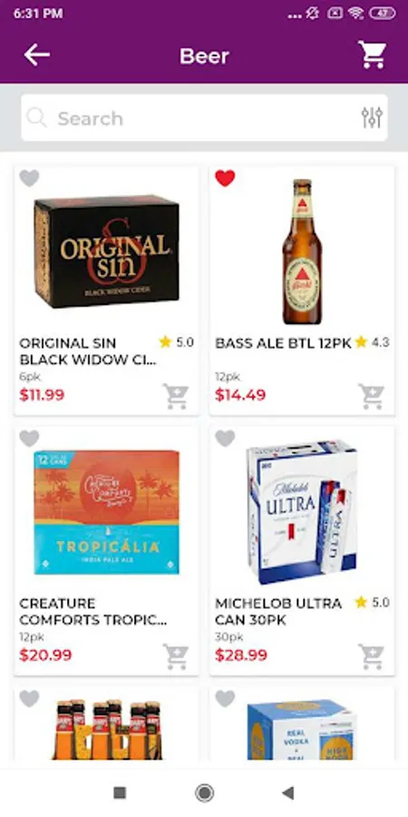Favorite Creature Comforts Tropicalia heart
Viewport: 408px width, 817px height.
(x=29, y=438)
